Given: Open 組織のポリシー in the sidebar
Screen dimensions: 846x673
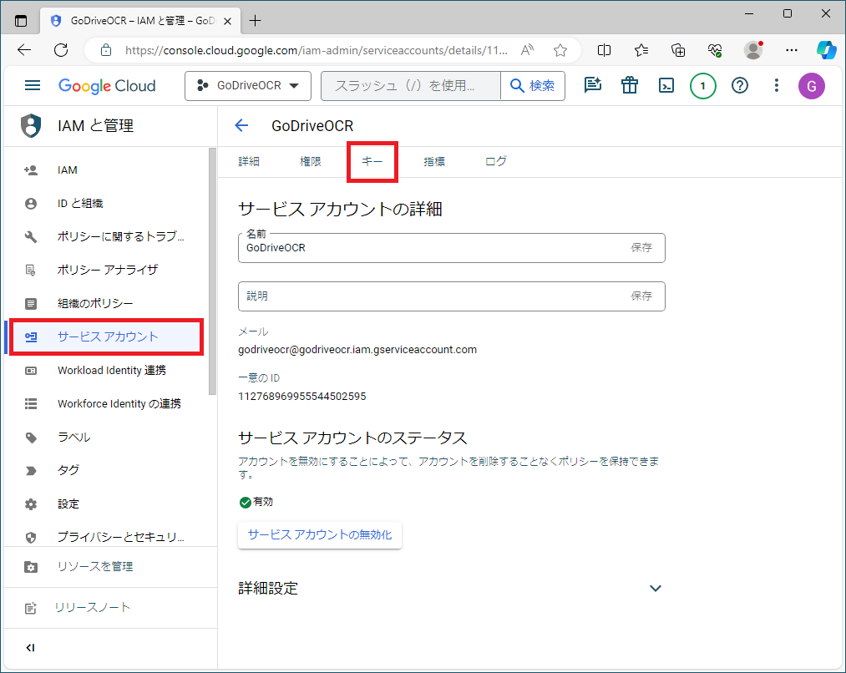Looking at the screenshot, I should click(105, 304).
